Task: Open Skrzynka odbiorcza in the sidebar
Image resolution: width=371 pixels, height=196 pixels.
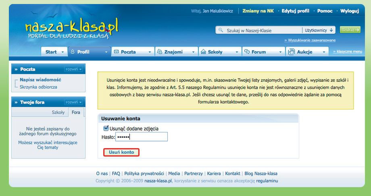Action: pyautogui.click(x=38, y=87)
